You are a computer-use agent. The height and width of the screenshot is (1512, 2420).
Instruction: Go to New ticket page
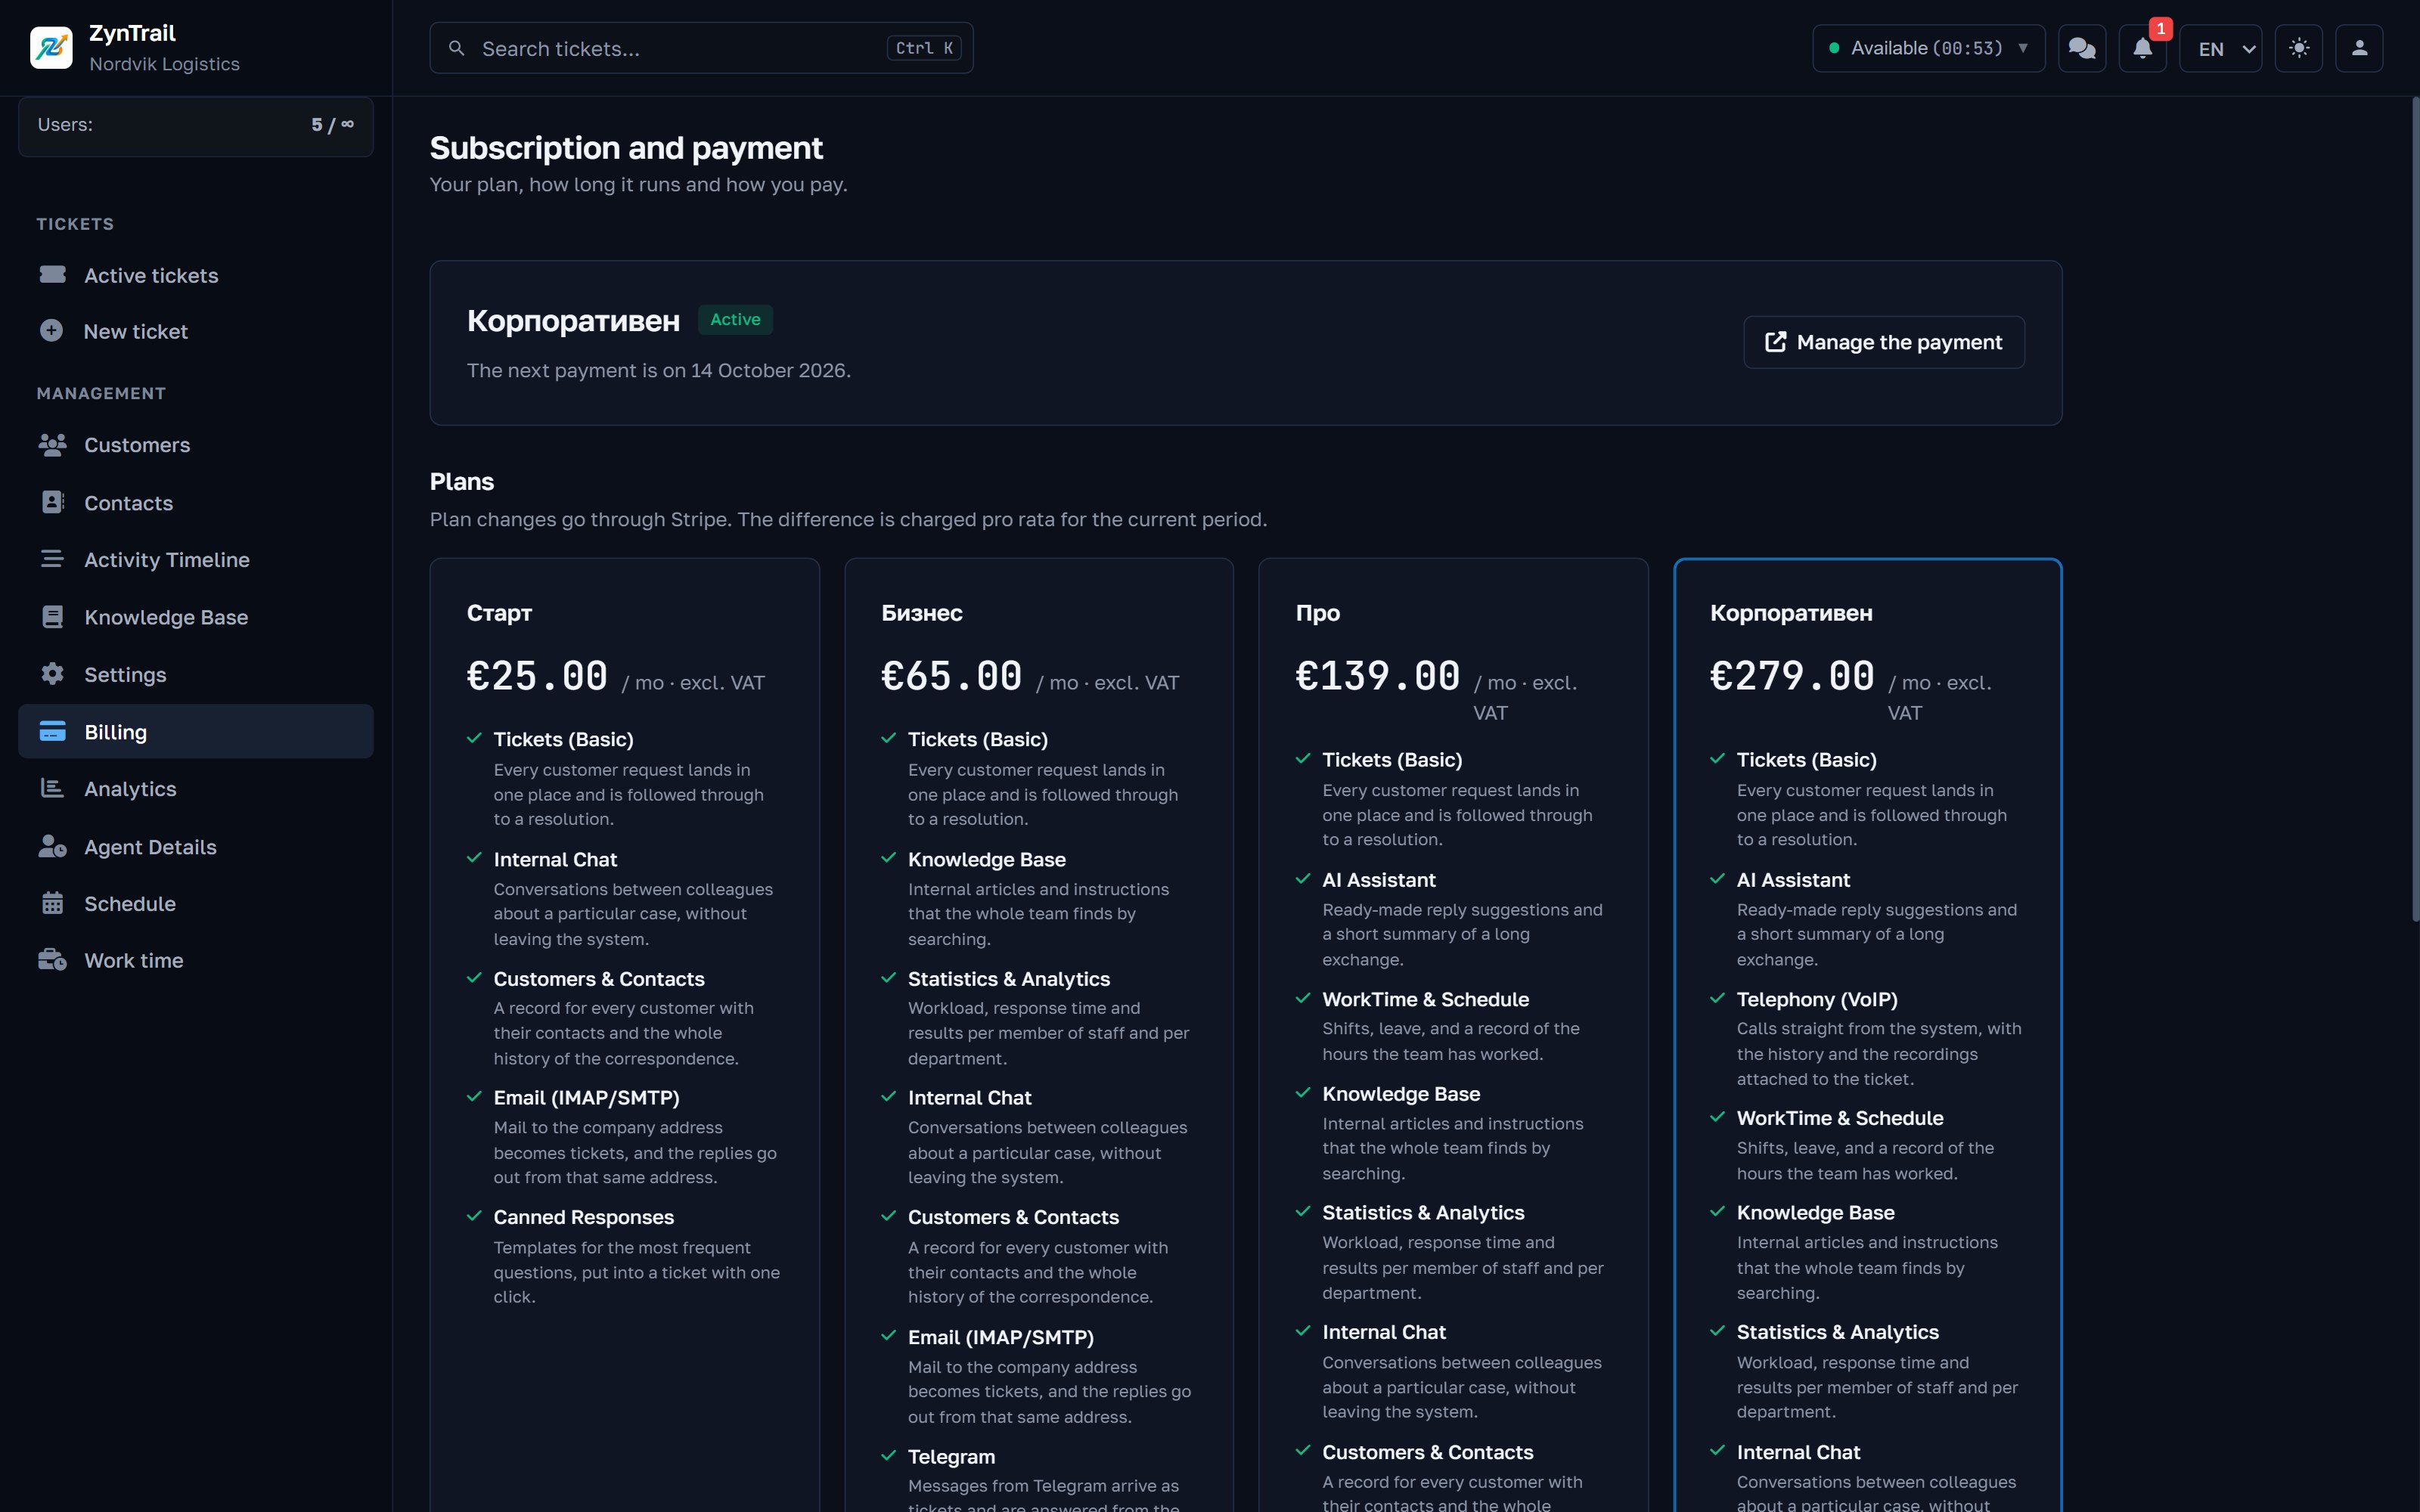pos(196,331)
